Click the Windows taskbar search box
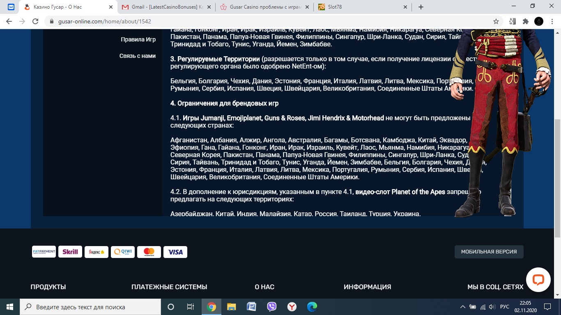This screenshot has height=315, width=561. tap(90, 307)
